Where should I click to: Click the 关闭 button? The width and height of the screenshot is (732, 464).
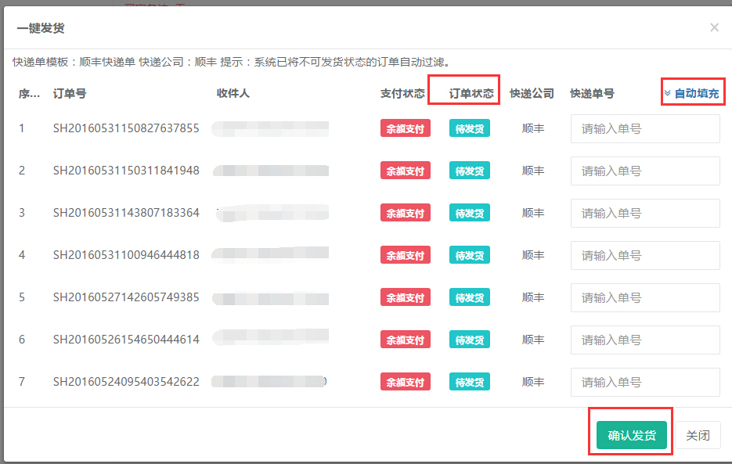[x=698, y=436]
